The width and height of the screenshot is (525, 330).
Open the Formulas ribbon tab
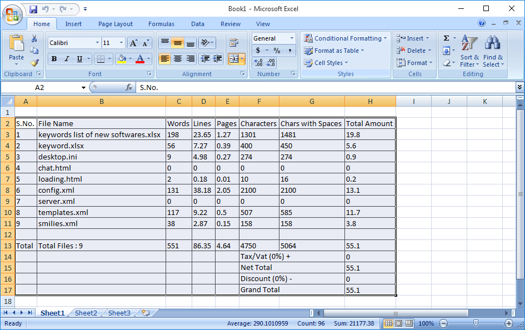(161, 24)
